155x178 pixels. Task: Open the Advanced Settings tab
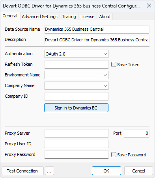click(x=40, y=17)
